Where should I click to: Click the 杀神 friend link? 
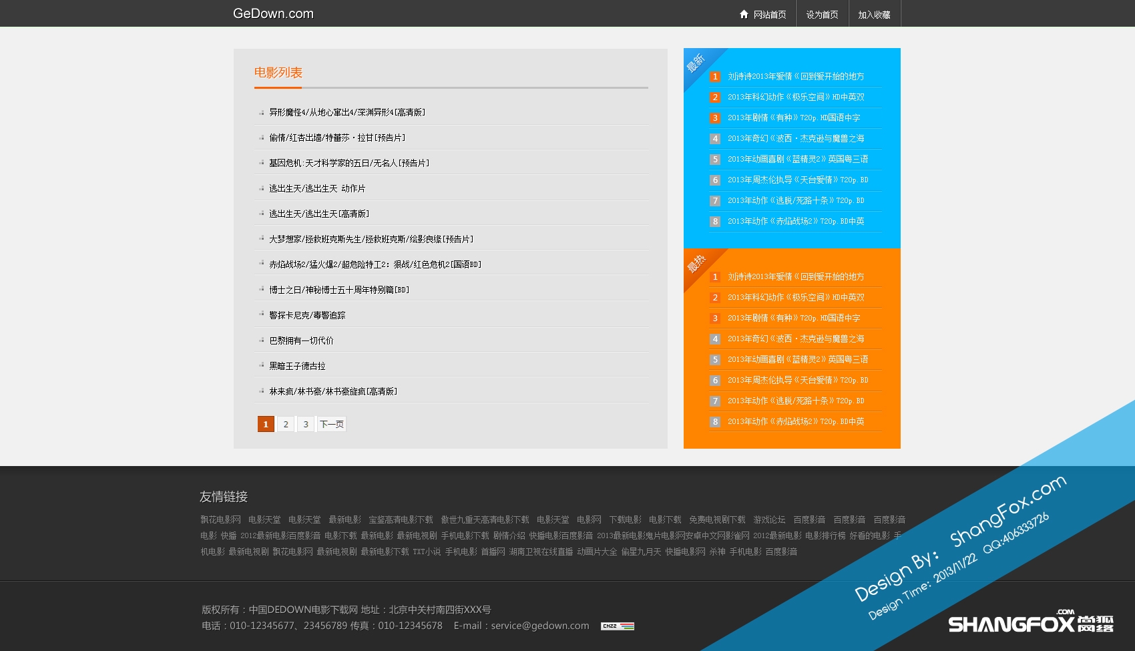tap(717, 552)
